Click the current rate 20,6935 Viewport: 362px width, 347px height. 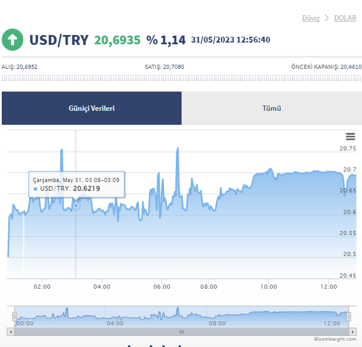point(118,40)
